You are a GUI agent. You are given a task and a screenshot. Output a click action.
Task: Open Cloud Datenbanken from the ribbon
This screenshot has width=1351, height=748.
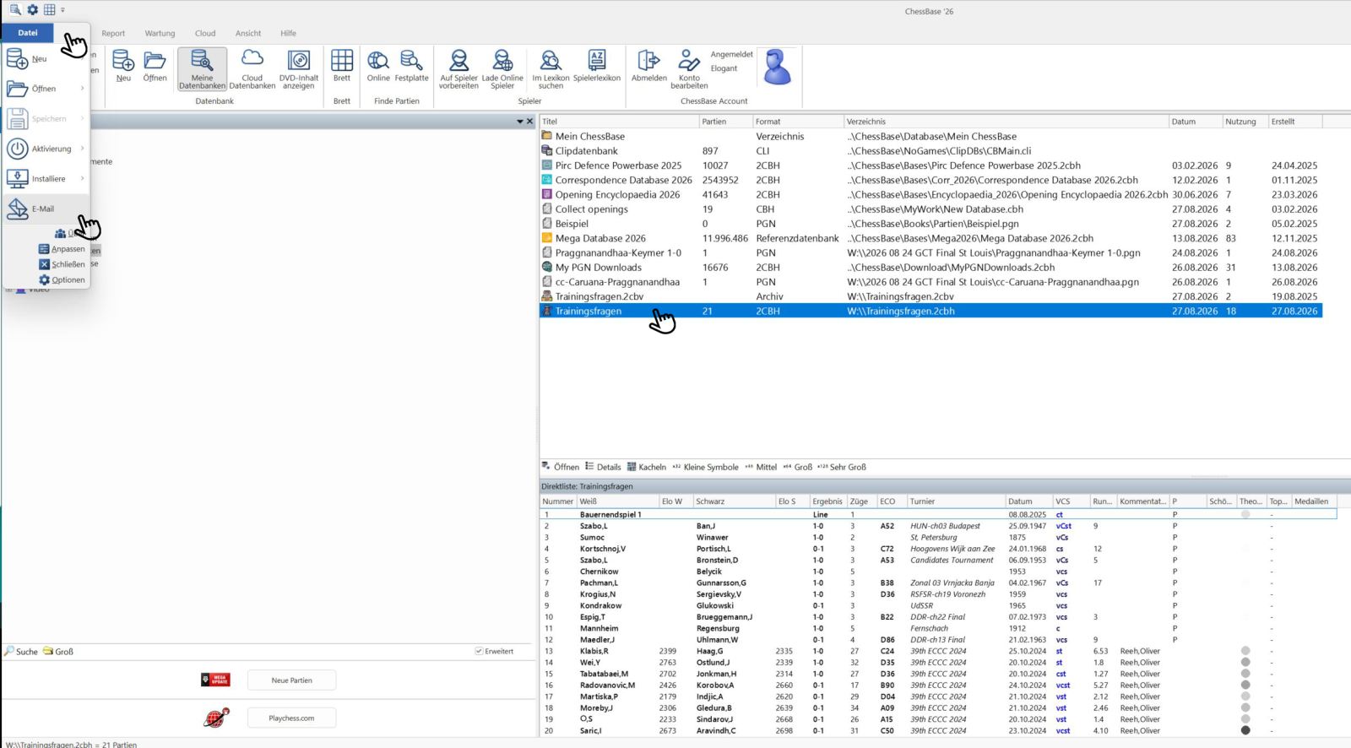pyautogui.click(x=252, y=69)
